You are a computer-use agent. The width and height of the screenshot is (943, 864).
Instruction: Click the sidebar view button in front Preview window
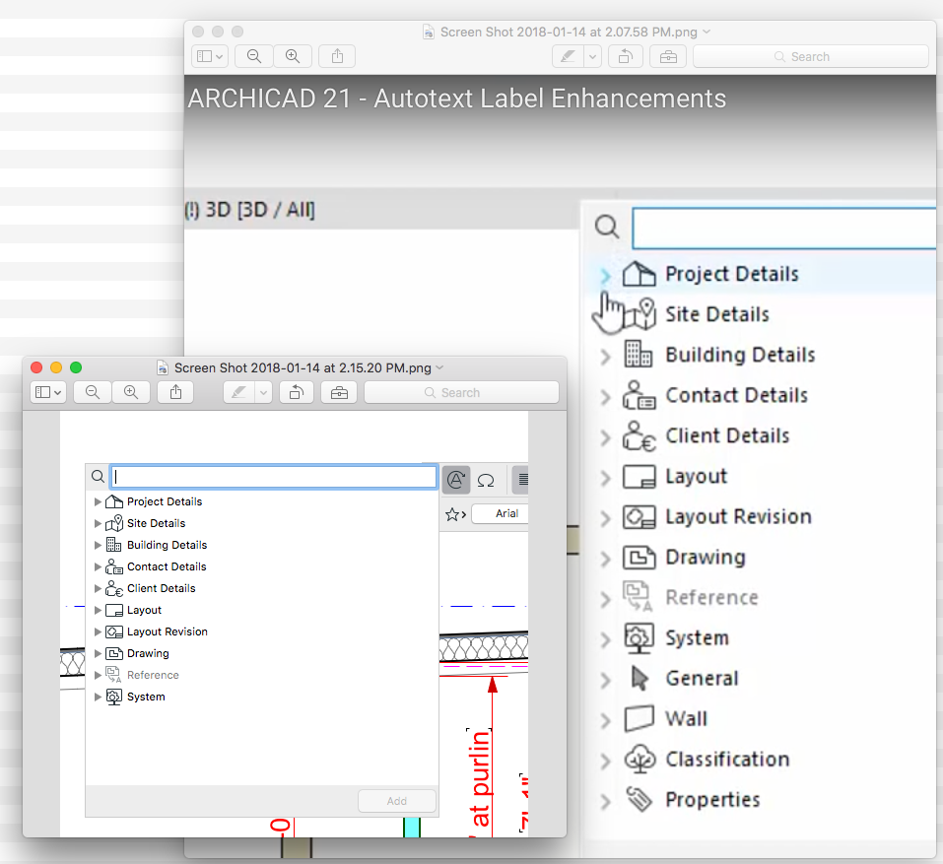(47, 393)
